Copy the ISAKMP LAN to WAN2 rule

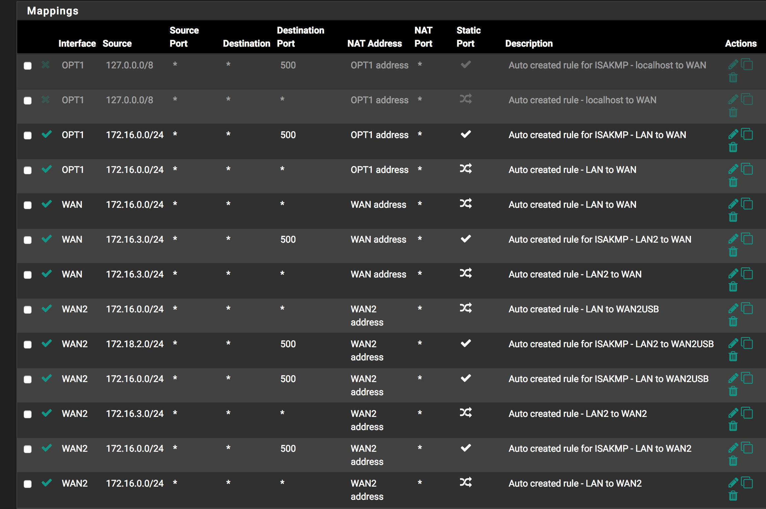pos(747,448)
